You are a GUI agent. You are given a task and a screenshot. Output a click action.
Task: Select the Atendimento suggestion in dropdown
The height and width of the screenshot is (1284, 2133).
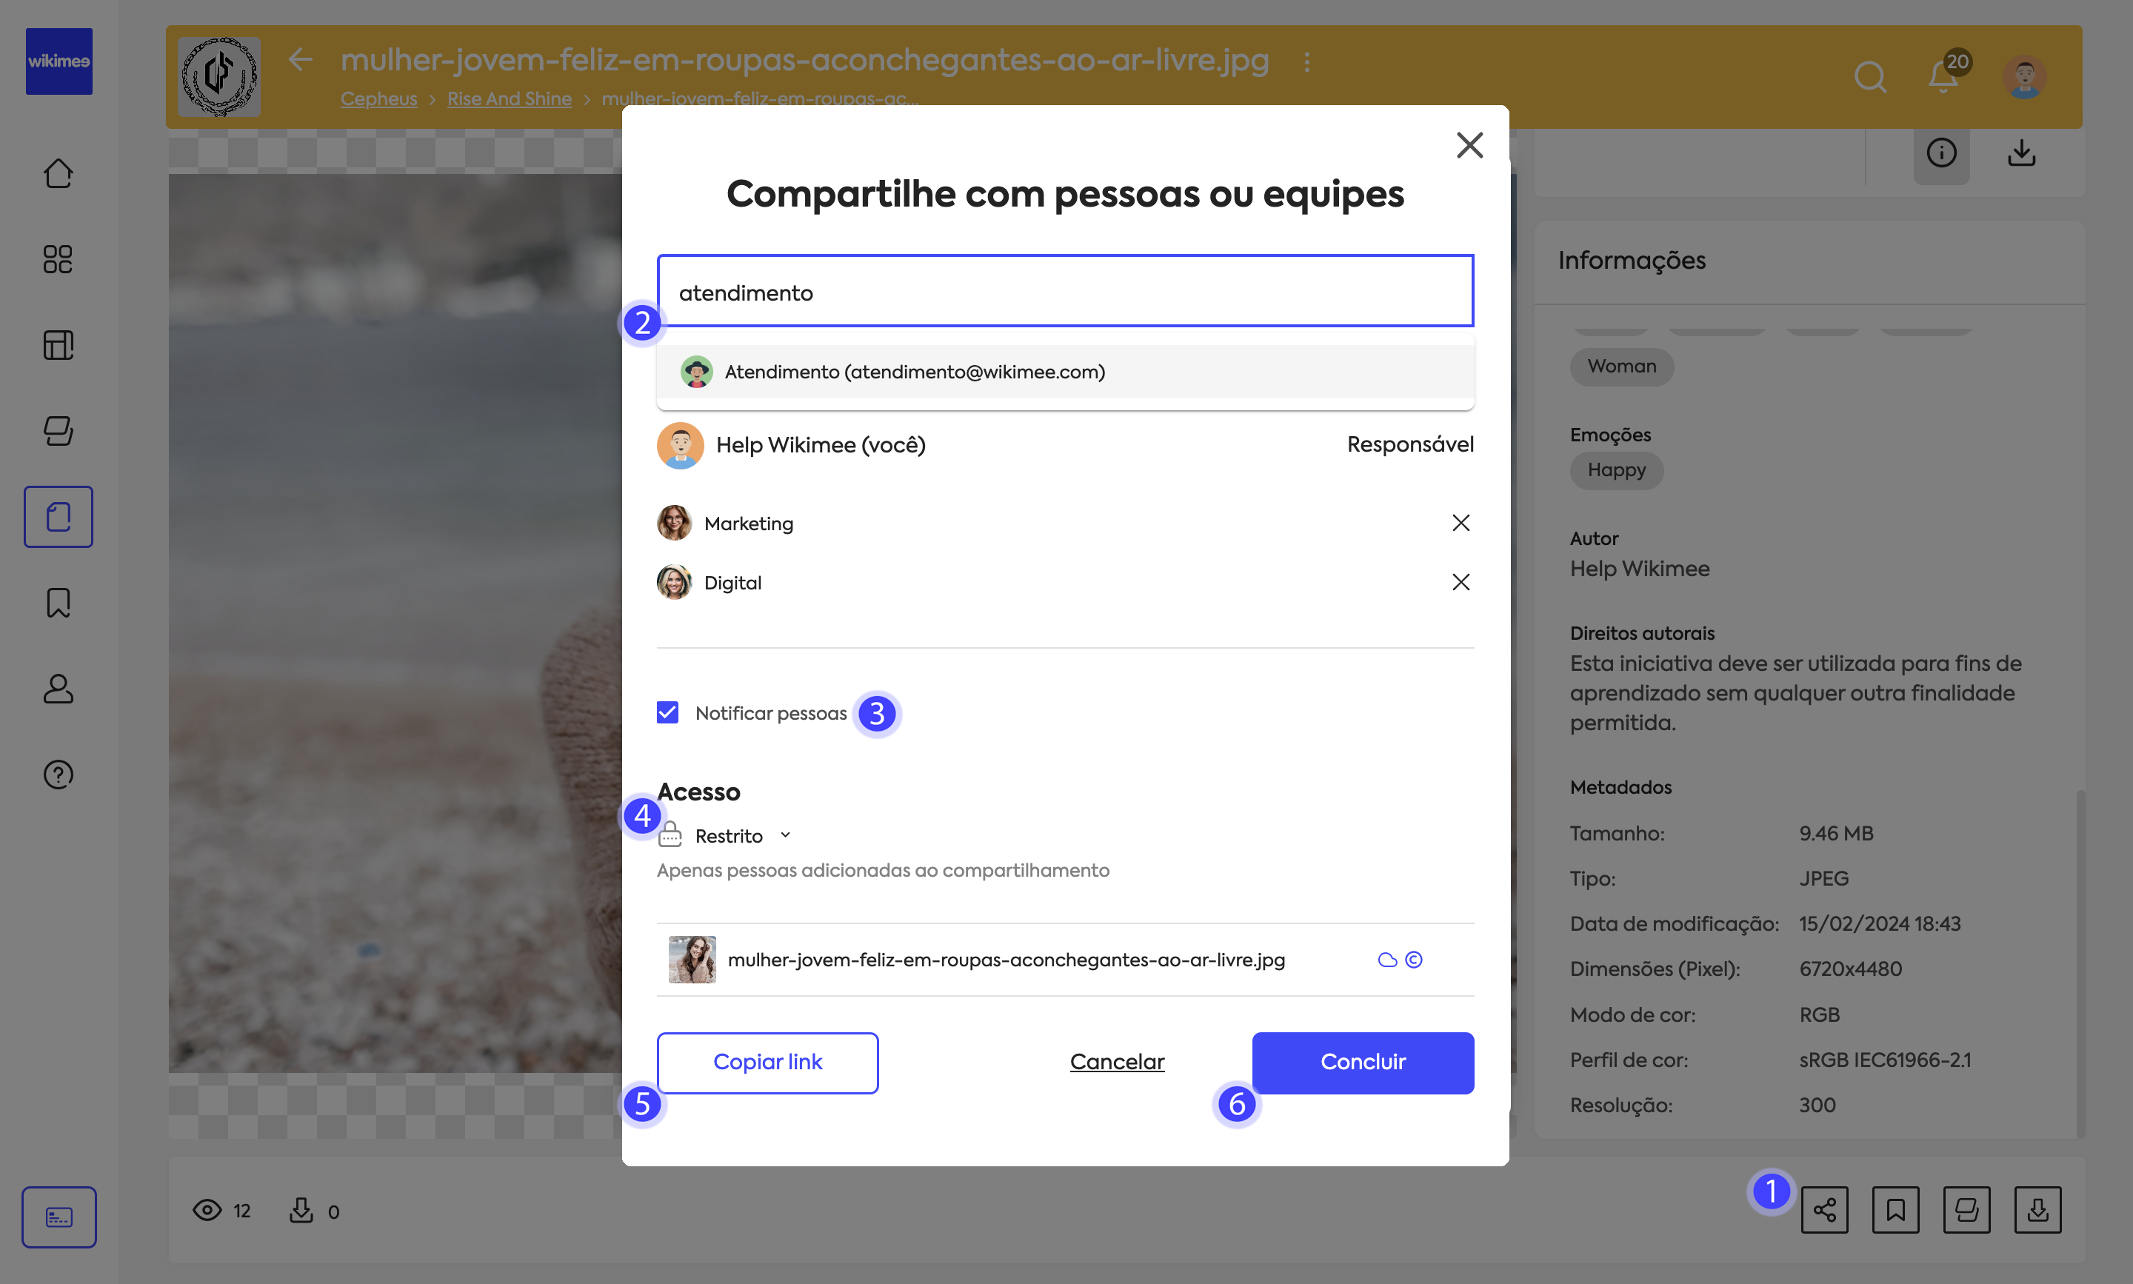tap(1065, 372)
